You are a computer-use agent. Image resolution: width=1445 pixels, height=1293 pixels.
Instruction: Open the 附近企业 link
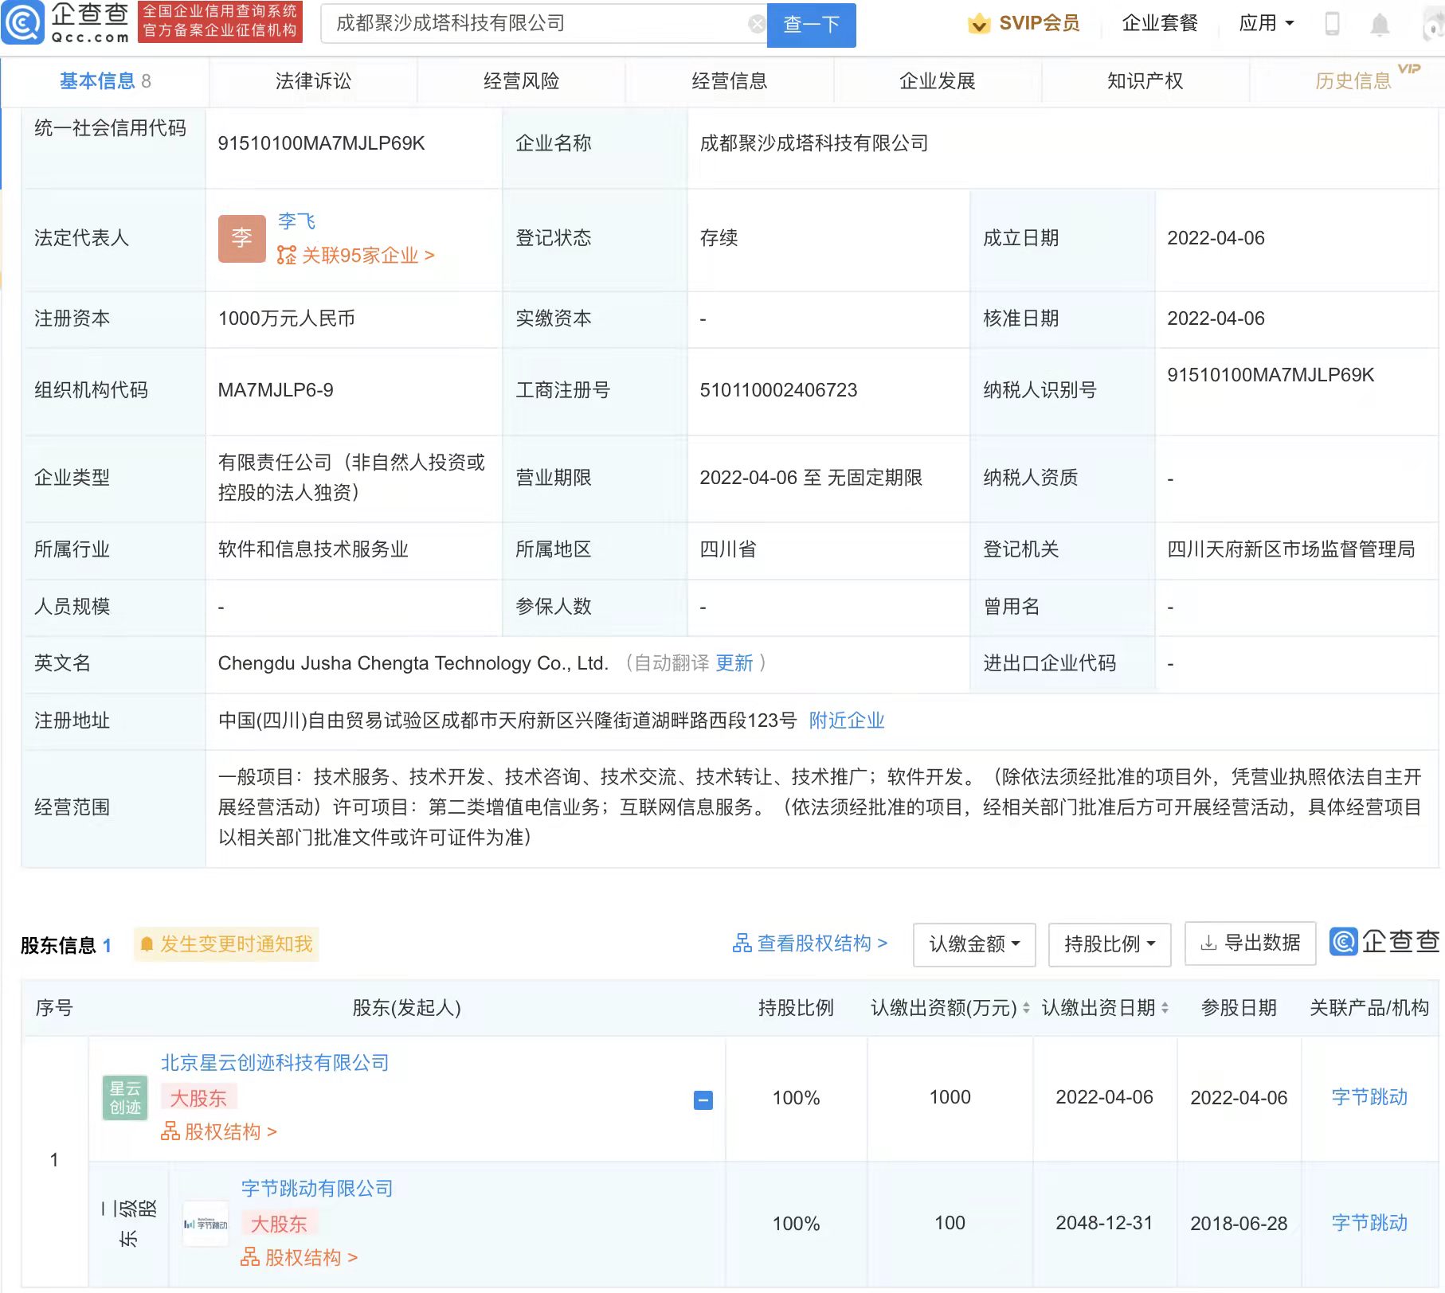click(x=847, y=721)
